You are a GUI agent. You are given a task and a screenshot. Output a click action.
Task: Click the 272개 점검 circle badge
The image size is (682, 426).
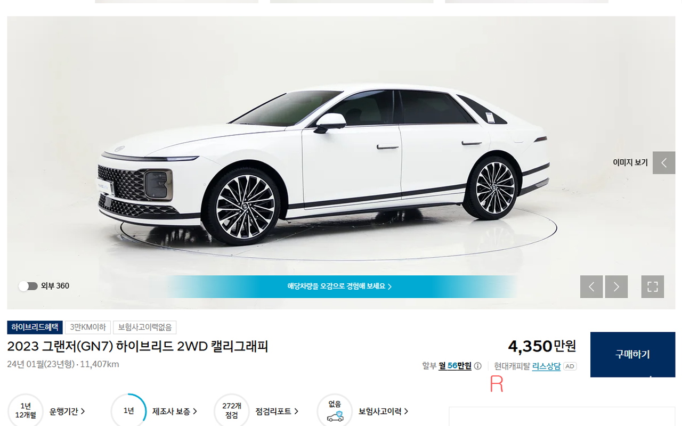pos(232,411)
